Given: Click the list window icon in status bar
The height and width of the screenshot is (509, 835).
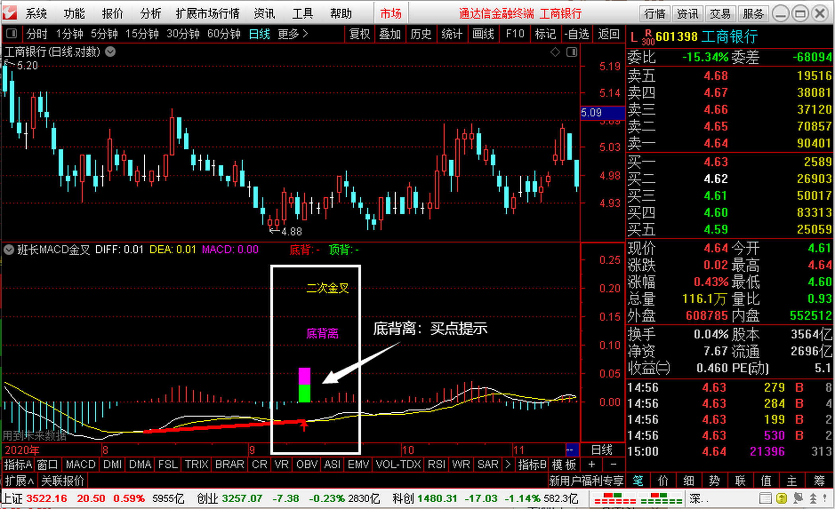Looking at the screenshot, I should click(x=765, y=498).
